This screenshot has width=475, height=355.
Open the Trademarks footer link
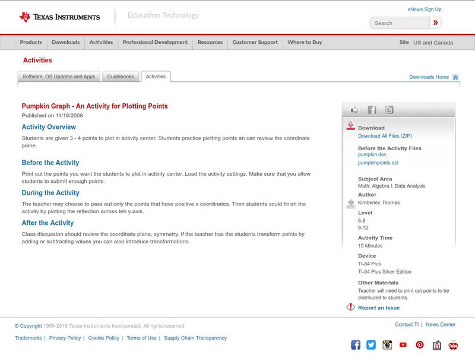(28, 338)
